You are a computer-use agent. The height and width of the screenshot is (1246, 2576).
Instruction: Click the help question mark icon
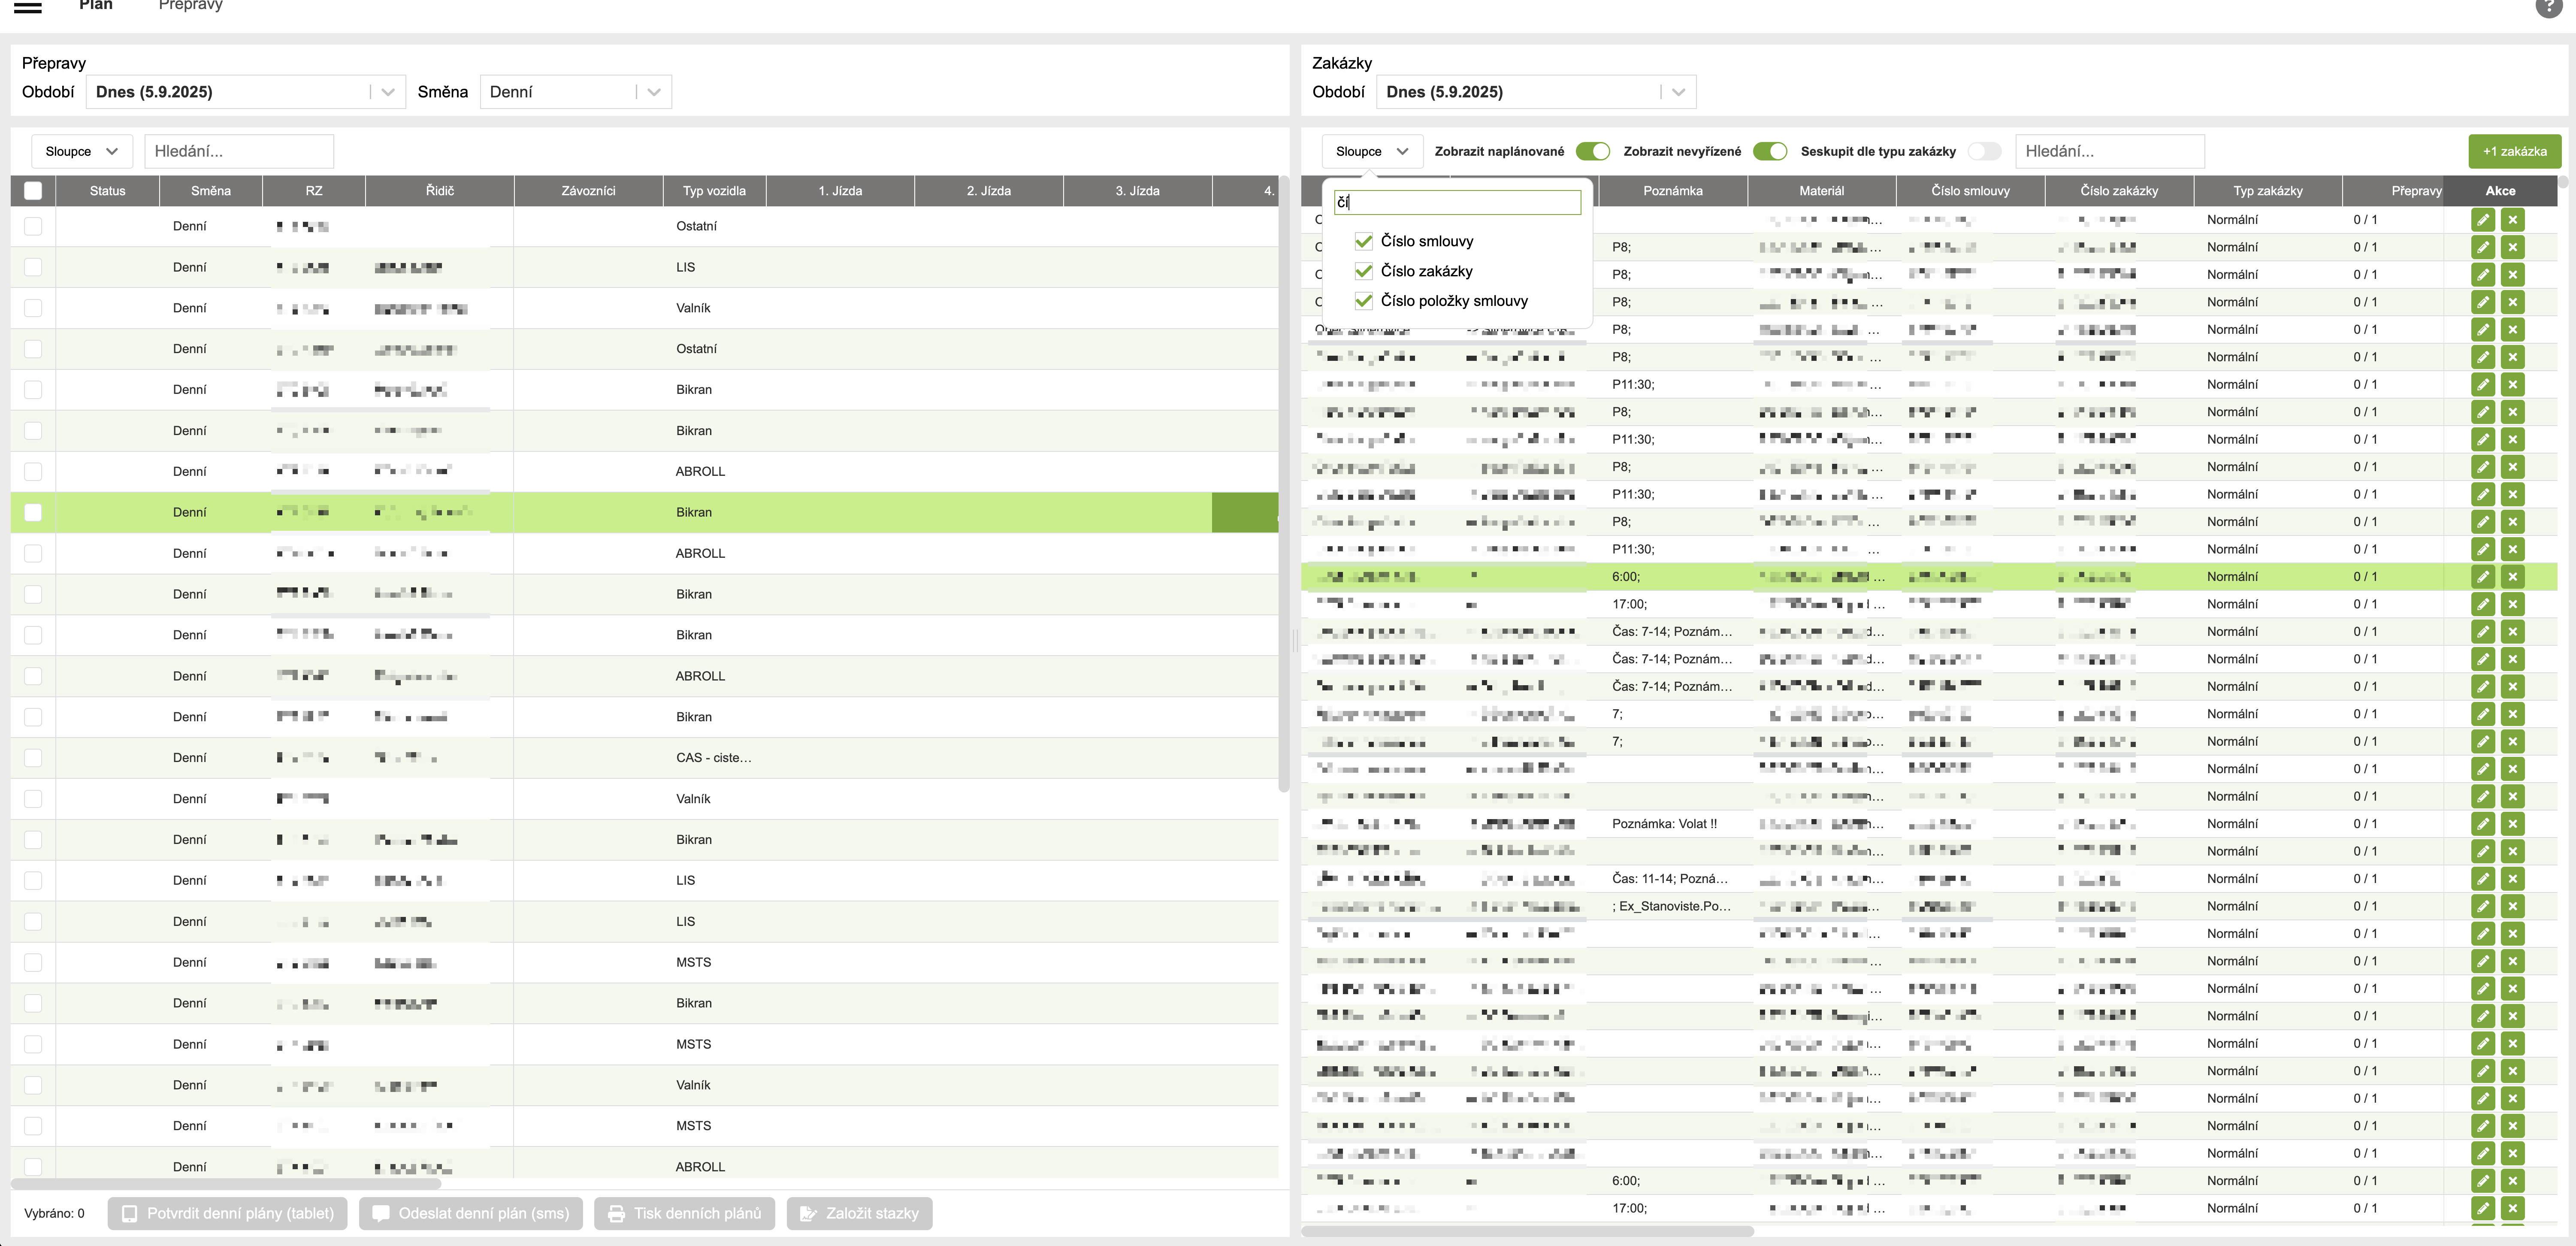pos(2549,6)
